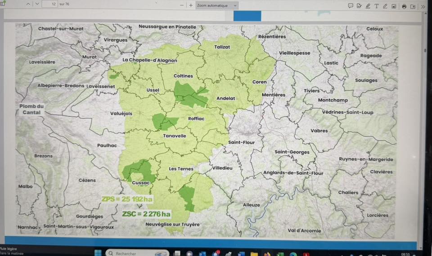Image resolution: width=432 pixels, height=256 pixels.
Task: Save the PDF with the download icon
Action: click(413, 6)
